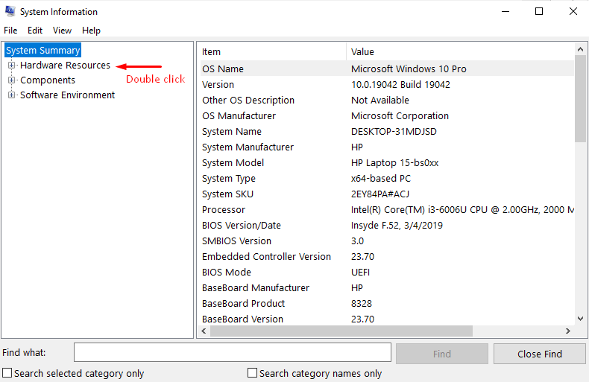Click the System Manufacturer item

click(248, 147)
